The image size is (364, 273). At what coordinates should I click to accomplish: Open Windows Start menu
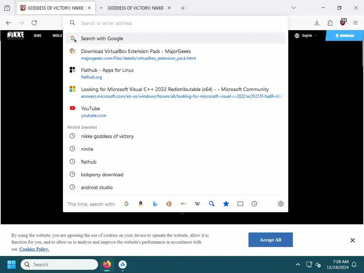click(x=11, y=264)
